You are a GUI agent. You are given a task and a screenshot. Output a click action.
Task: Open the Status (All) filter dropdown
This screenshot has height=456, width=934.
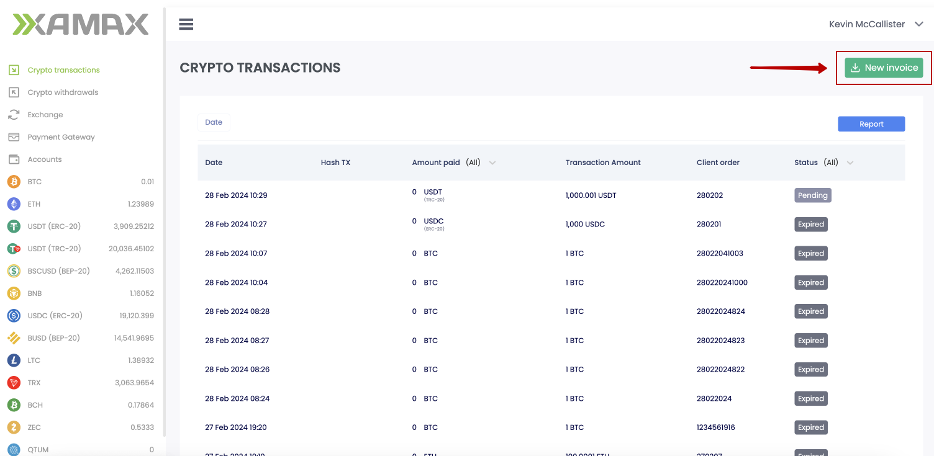[x=850, y=163]
